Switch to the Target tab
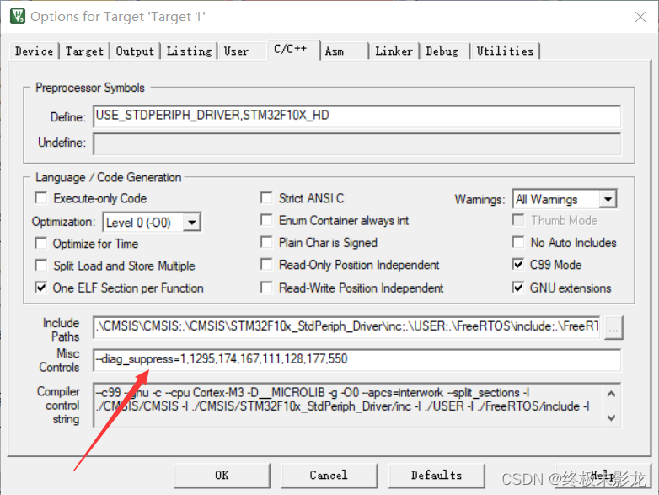659x495 pixels. click(x=84, y=51)
